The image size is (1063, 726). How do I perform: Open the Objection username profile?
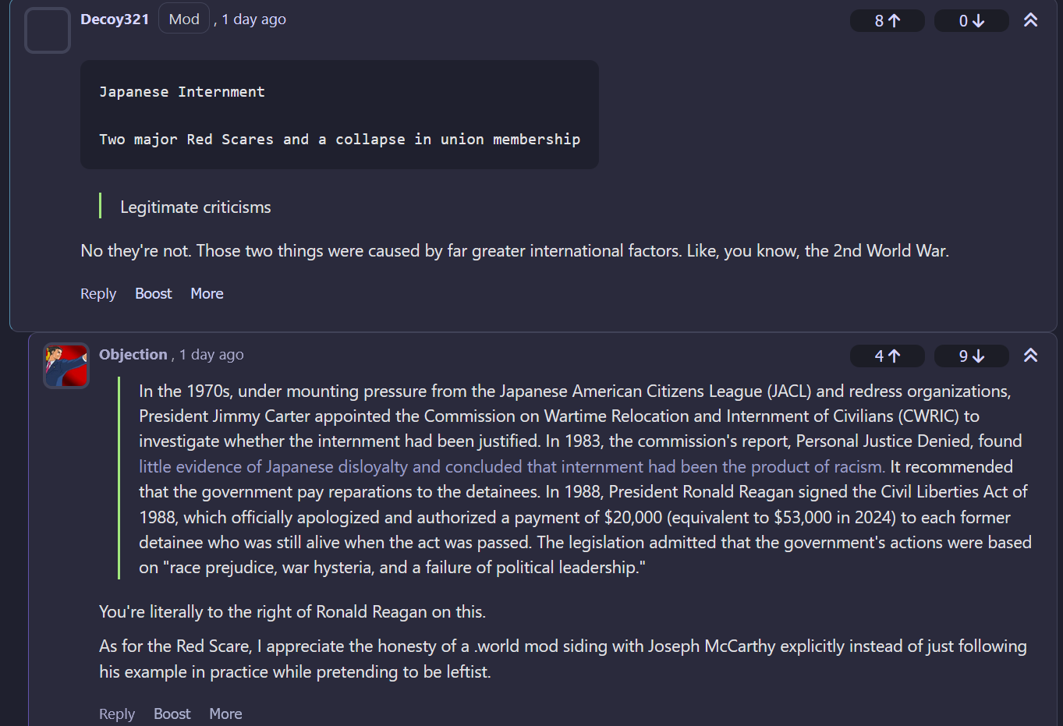coord(133,355)
